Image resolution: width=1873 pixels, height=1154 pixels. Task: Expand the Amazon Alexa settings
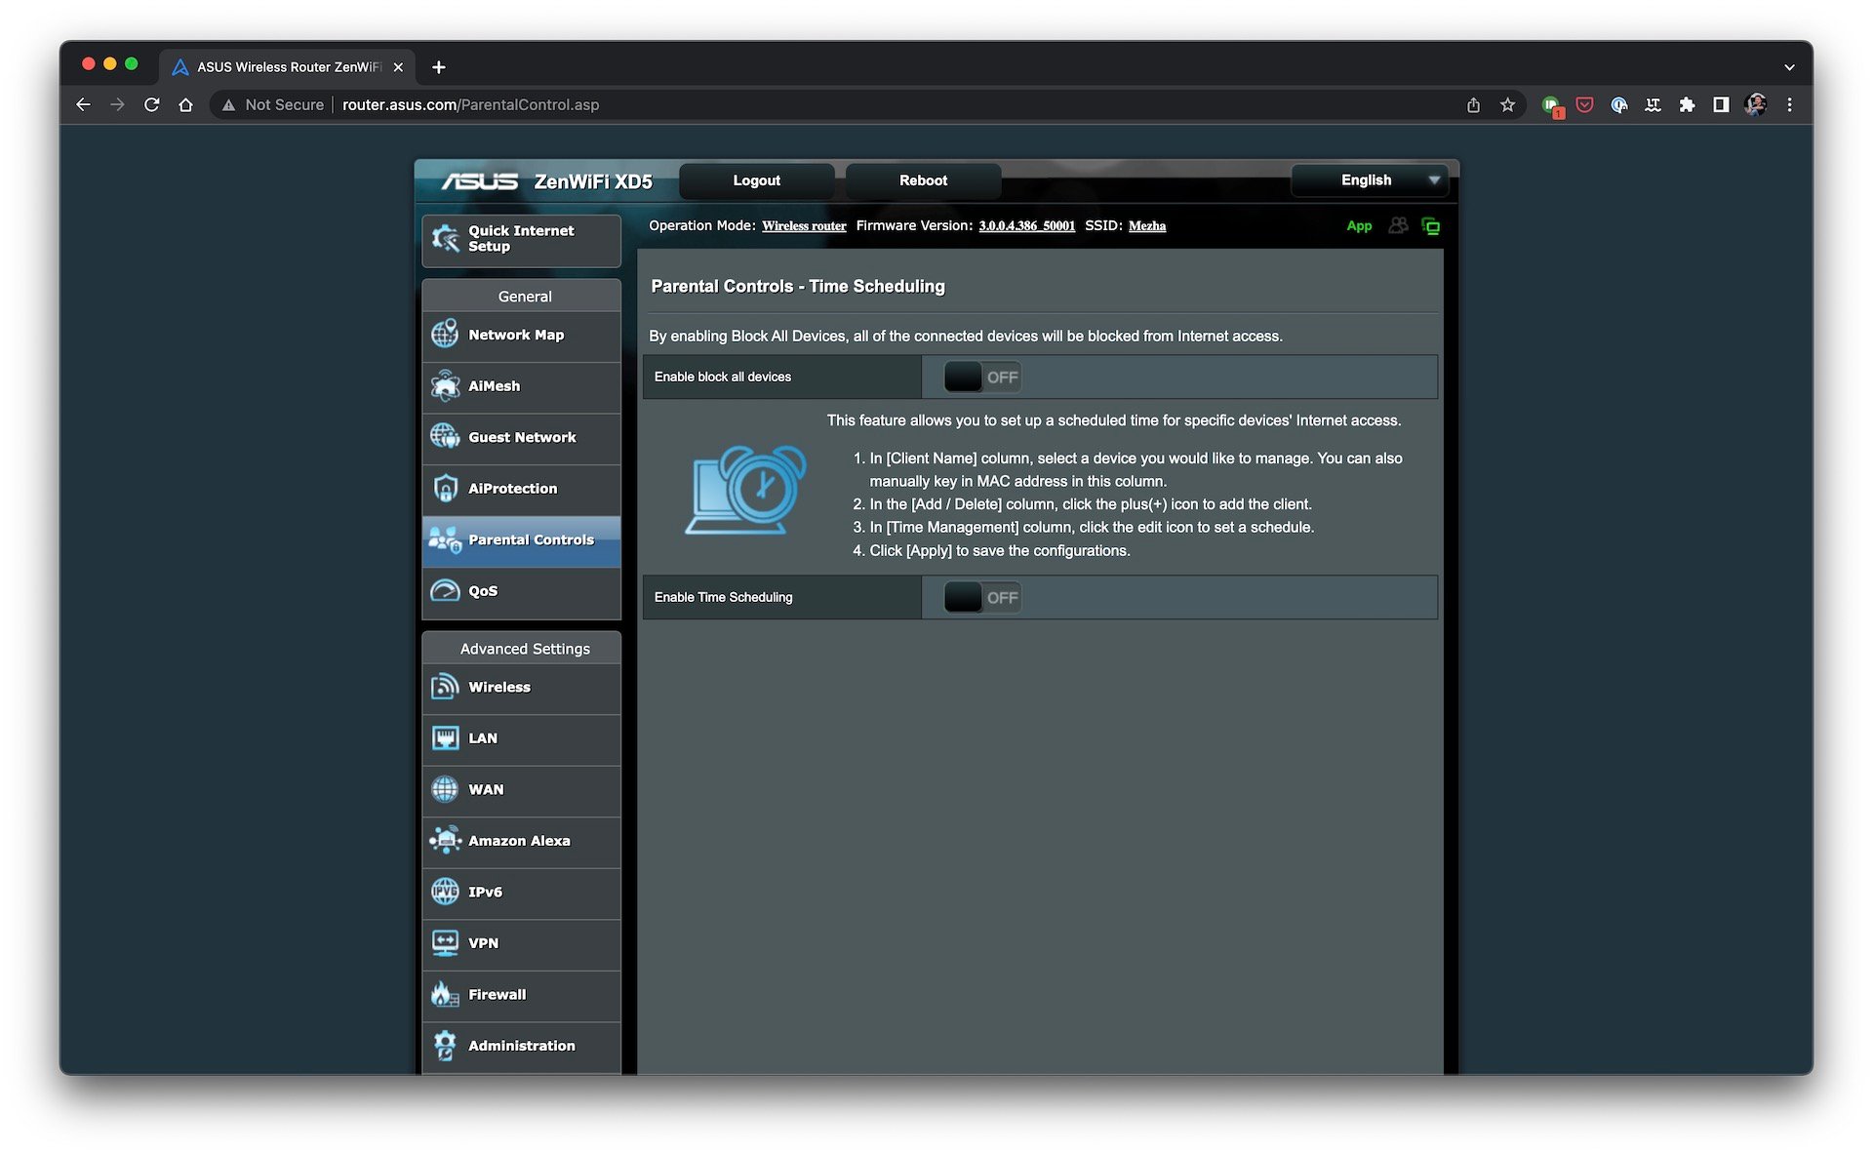(x=520, y=840)
